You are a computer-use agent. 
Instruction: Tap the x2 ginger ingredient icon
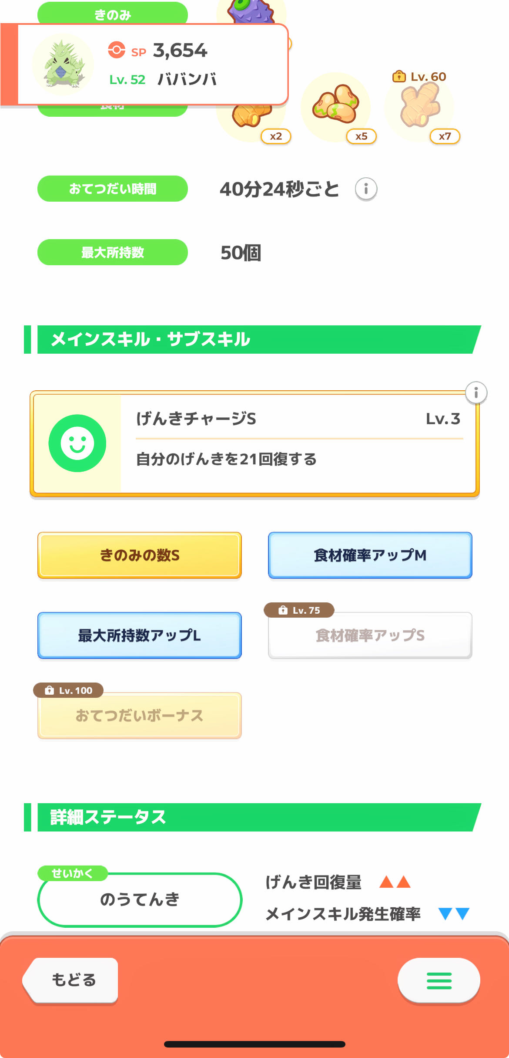coord(252,120)
